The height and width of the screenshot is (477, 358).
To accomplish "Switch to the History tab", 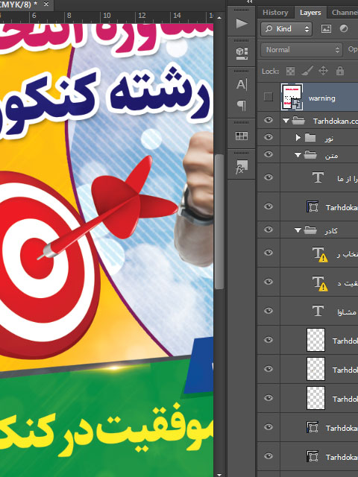I will click(x=275, y=13).
